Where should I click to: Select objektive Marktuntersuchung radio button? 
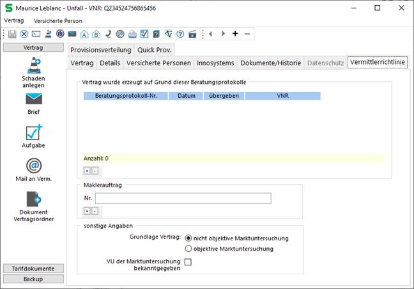(x=188, y=249)
